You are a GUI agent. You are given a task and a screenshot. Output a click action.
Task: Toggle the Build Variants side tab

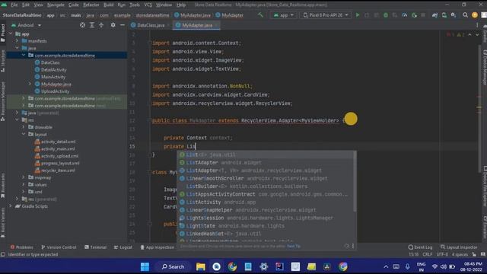click(x=3, y=223)
